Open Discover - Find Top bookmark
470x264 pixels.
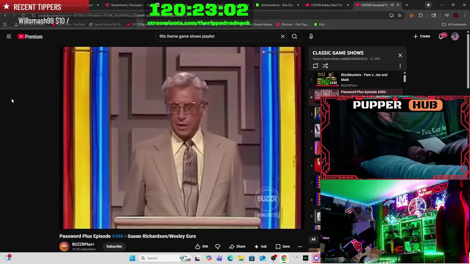tap(292, 25)
